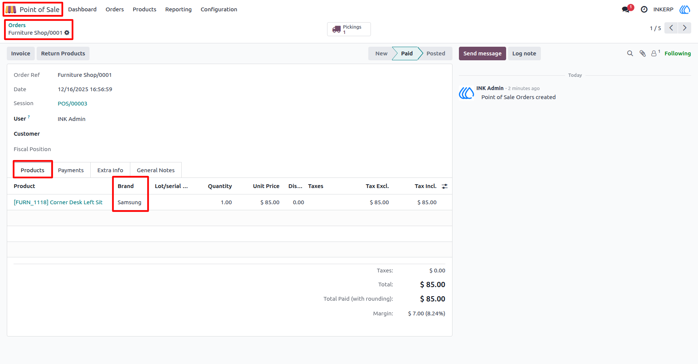Switch to General Notes tab

[x=156, y=170]
